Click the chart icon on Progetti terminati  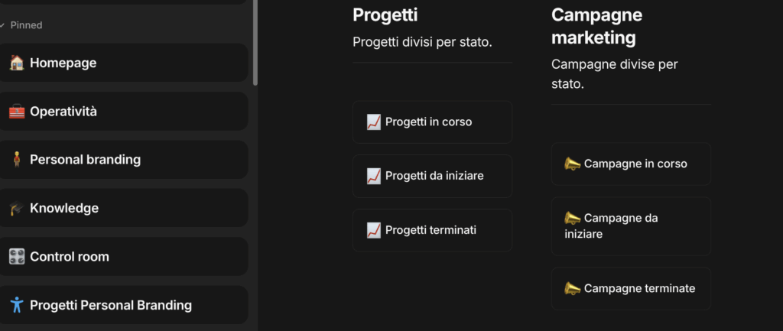[374, 229]
